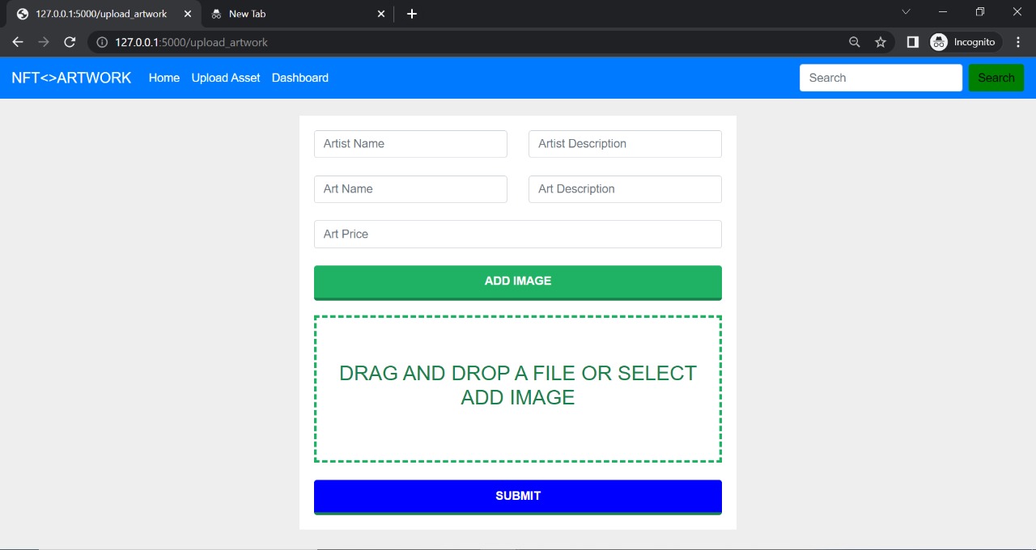Click the browser forward arrow
Viewport: 1036px width, 550px height.
(x=44, y=42)
